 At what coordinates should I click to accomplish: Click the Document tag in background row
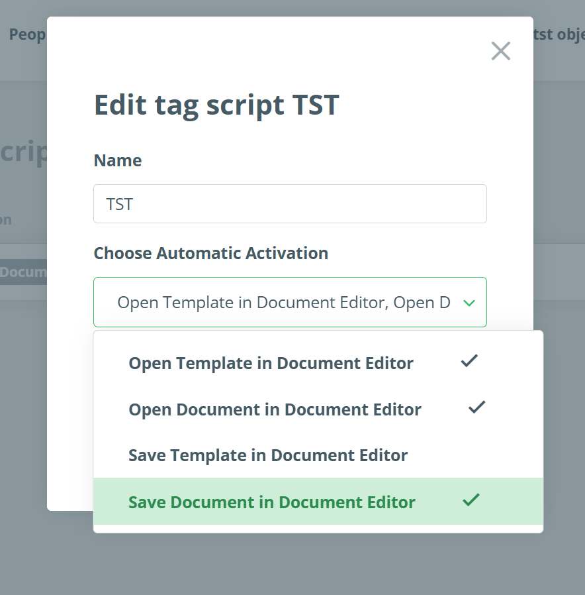(23, 272)
